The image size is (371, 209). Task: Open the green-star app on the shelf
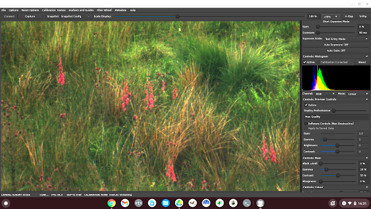(220, 203)
